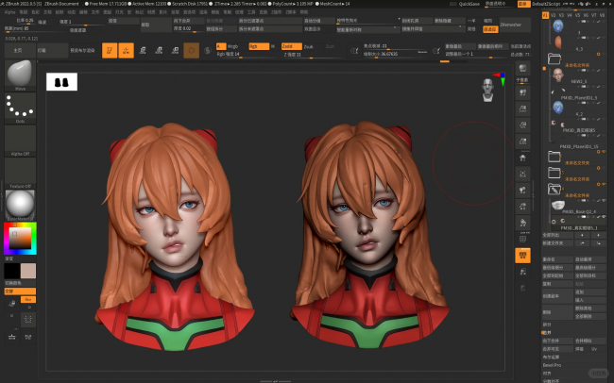Switch to the Scale transform mode
614x383 pixels.
coord(159,50)
